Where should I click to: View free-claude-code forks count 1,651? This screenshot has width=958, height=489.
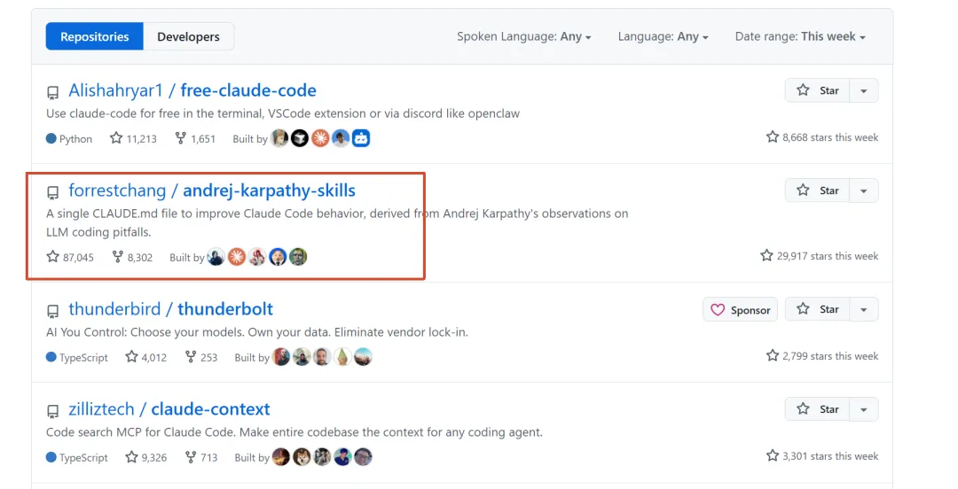tap(195, 138)
